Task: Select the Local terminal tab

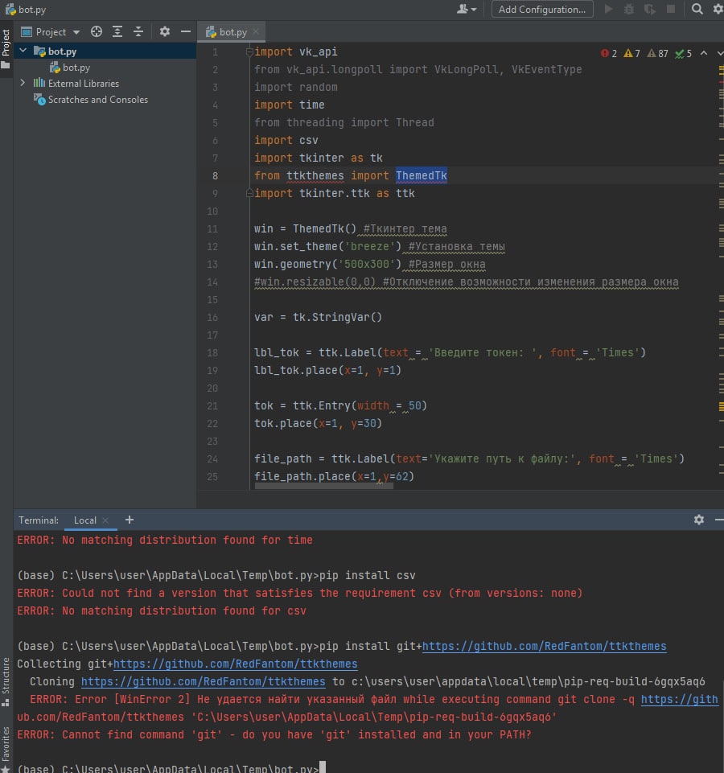Action: [85, 520]
